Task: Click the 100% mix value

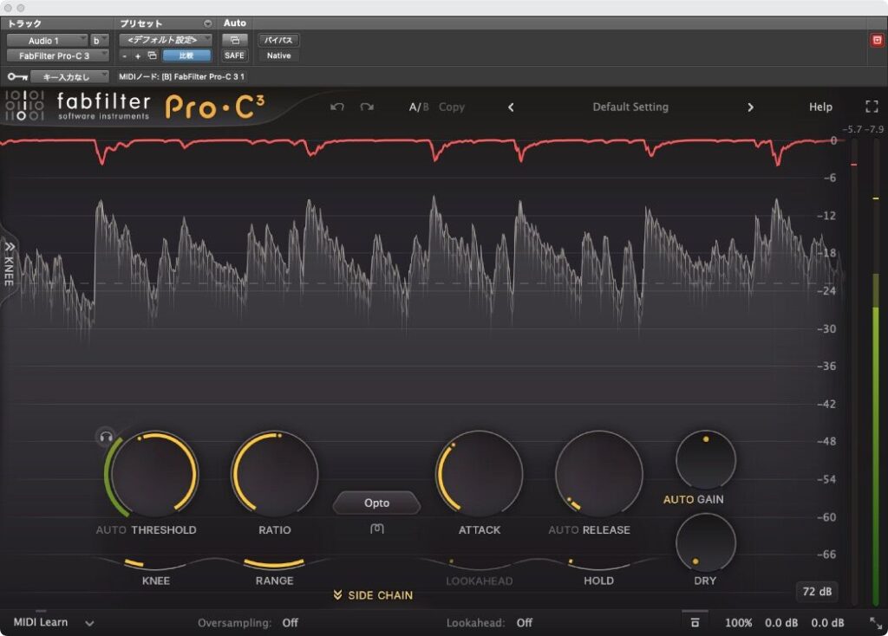Action: (739, 623)
